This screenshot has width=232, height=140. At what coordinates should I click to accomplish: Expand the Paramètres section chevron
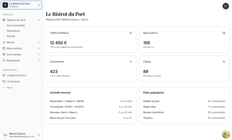[x=39, y=61]
